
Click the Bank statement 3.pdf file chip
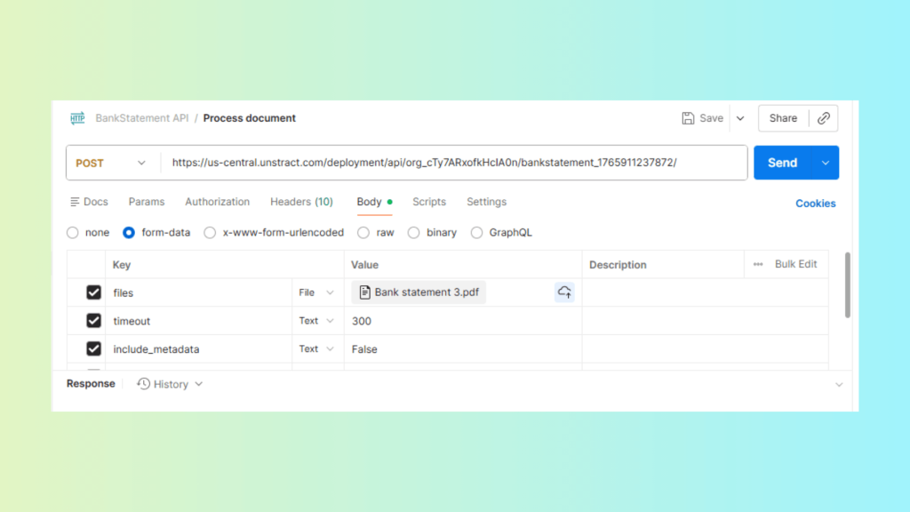click(419, 292)
